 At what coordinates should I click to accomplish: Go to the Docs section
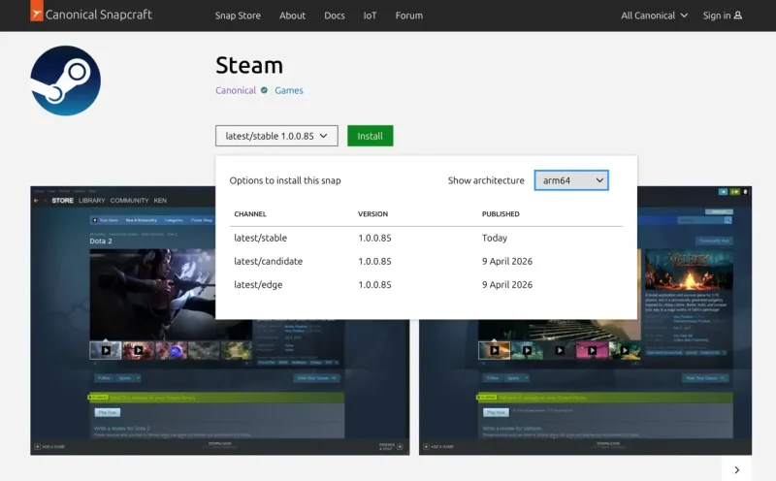(335, 16)
